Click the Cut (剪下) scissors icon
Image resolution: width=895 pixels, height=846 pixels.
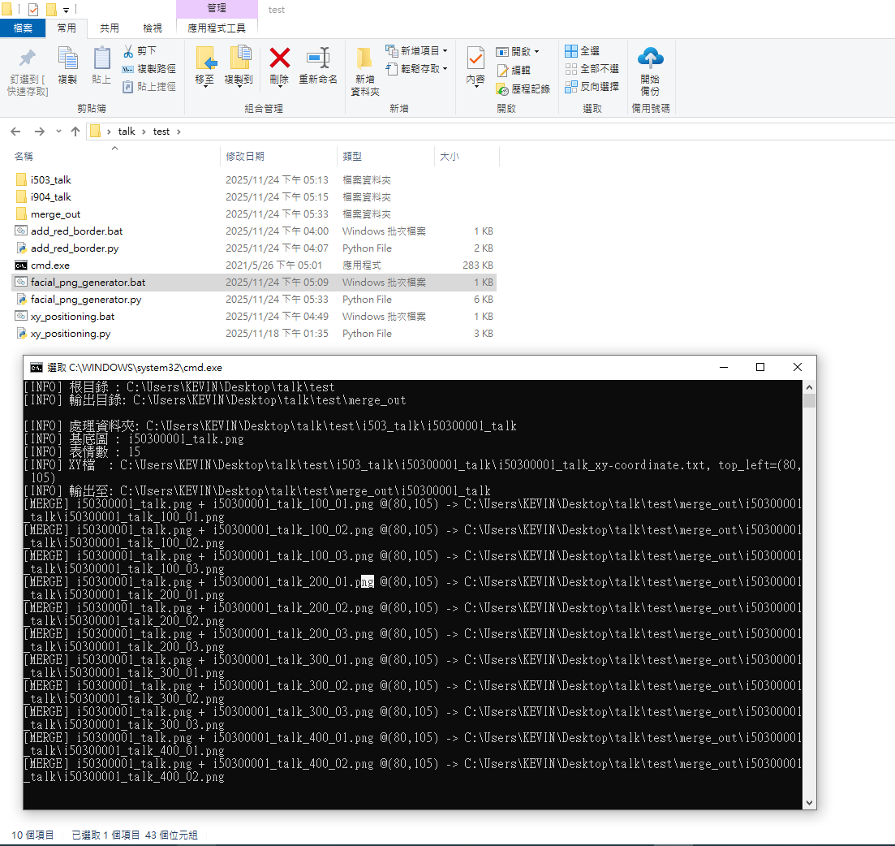click(x=129, y=51)
